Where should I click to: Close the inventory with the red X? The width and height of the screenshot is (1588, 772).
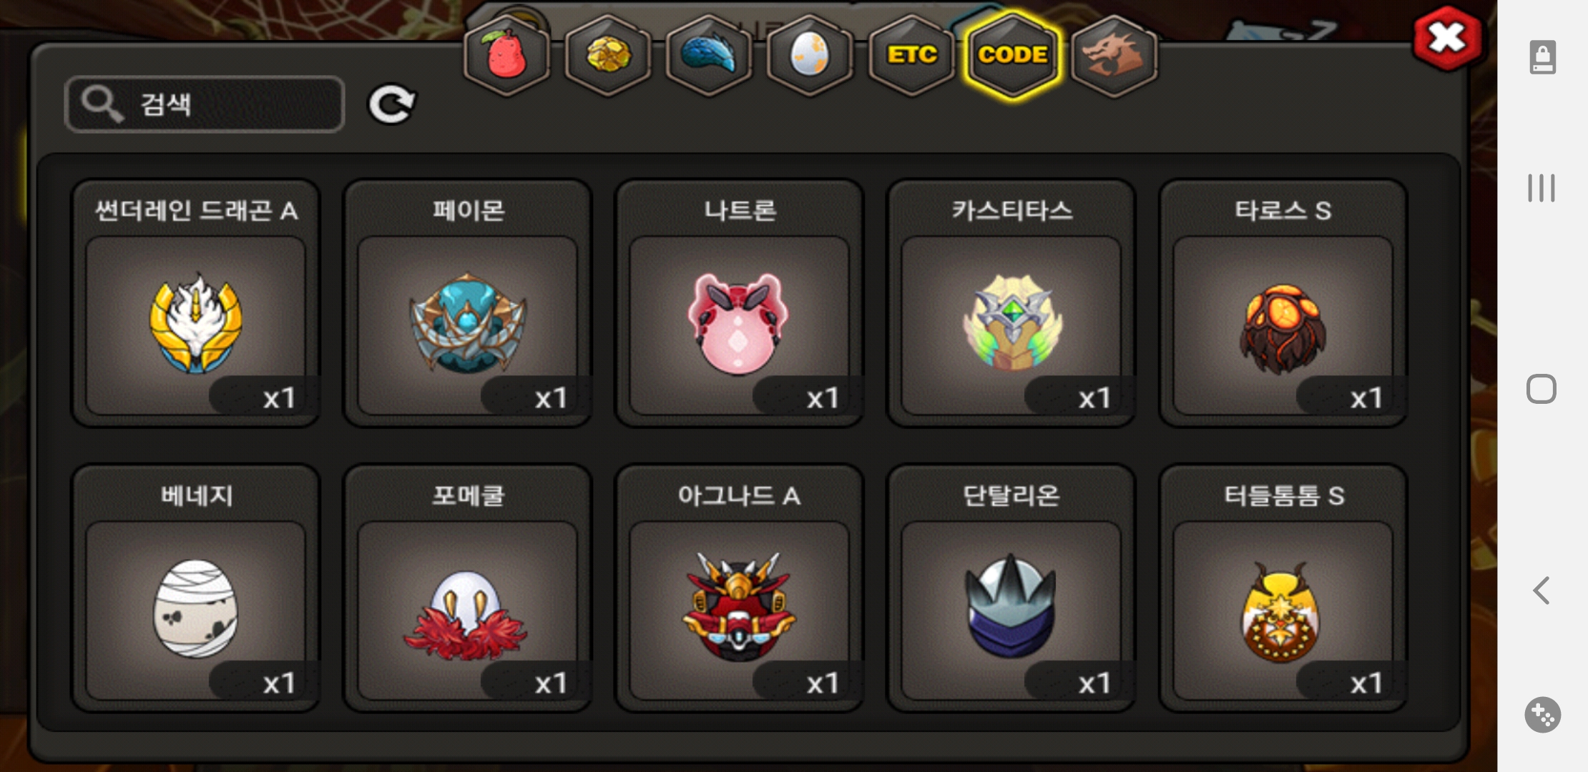(x=1447, y=37)
